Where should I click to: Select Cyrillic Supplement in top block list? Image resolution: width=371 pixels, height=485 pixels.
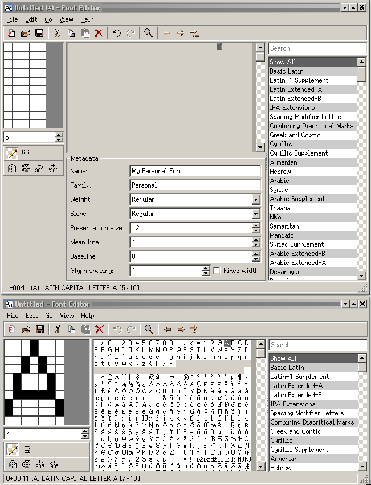[299, 153]
